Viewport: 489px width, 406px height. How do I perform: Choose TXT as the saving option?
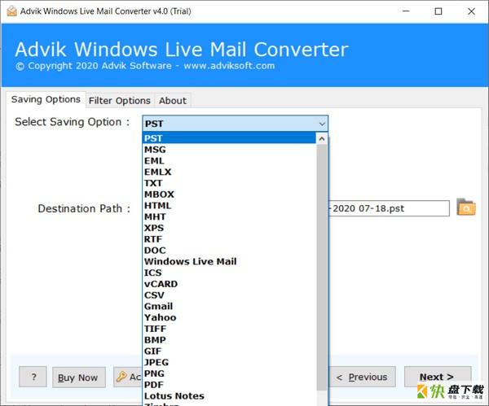point(229,183)
